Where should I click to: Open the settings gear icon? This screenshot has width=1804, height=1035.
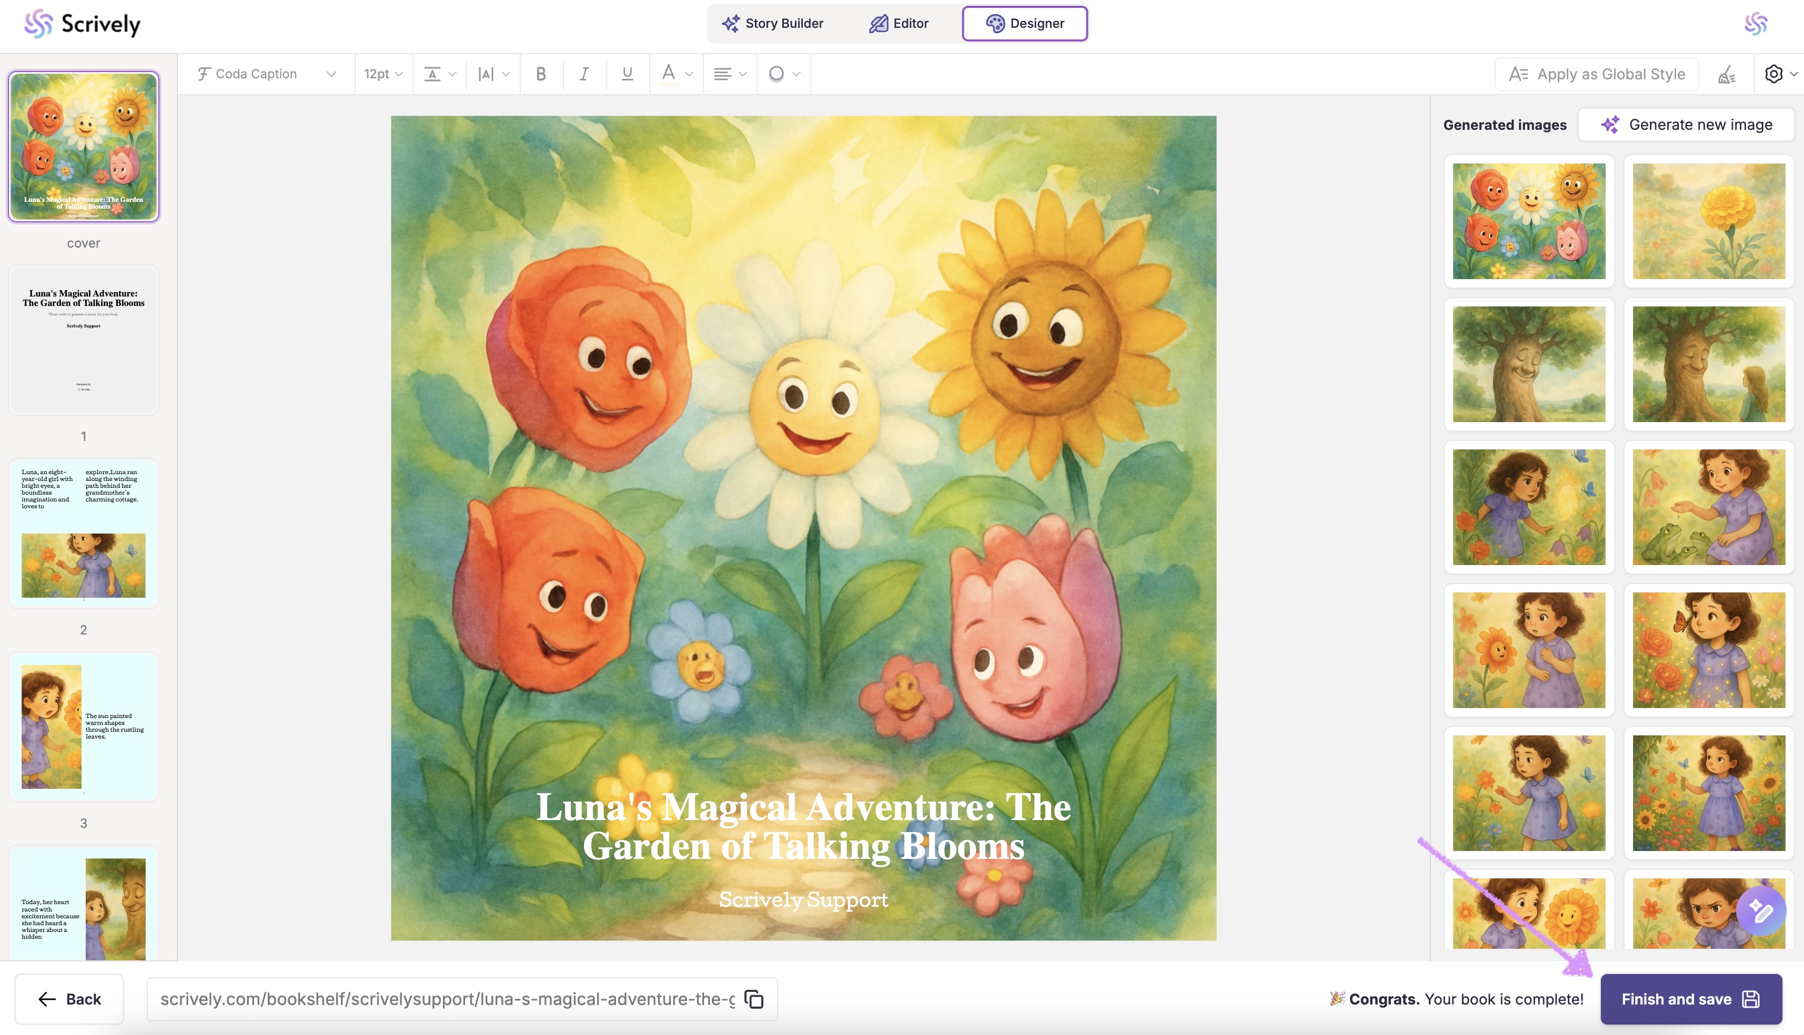[1773, 74]
